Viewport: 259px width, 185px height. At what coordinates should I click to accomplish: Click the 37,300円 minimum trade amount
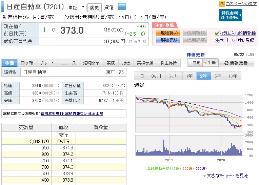pos(115,41)
